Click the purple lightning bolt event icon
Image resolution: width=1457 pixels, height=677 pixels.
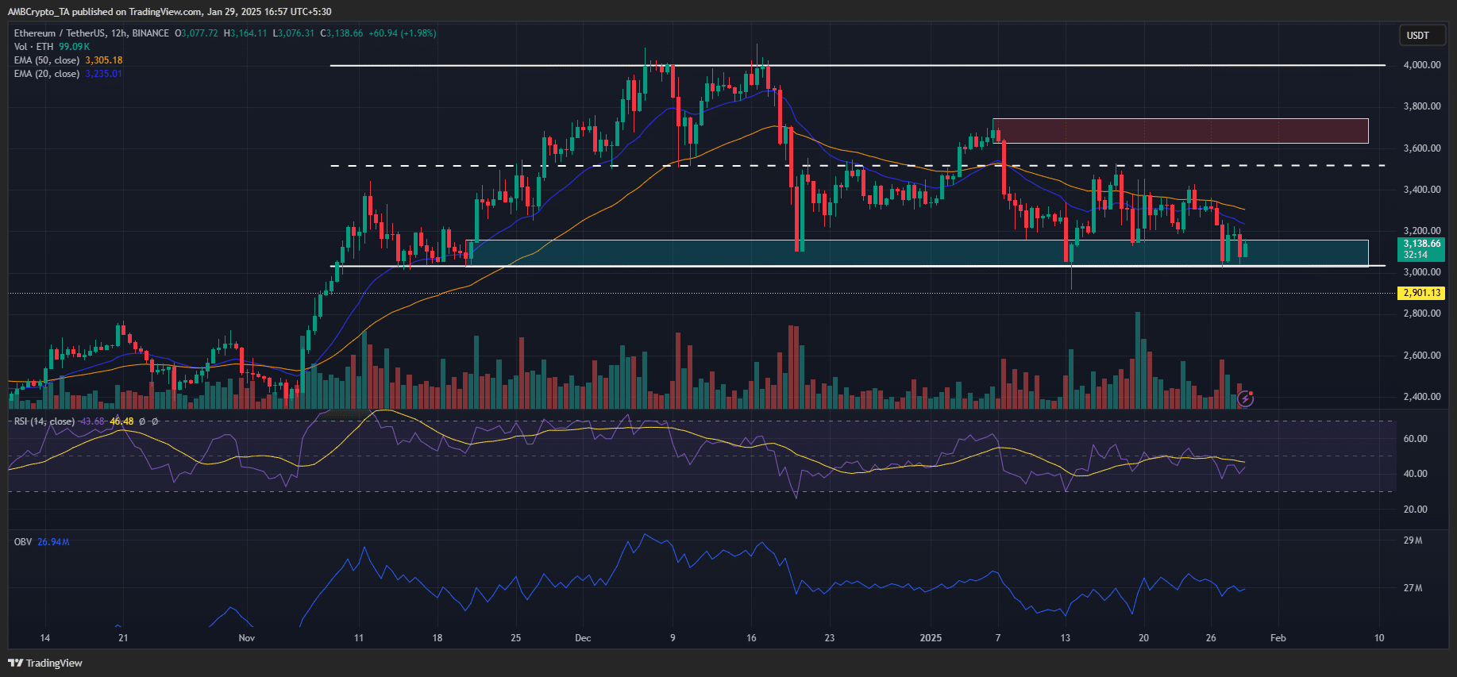click(1245, 399)
